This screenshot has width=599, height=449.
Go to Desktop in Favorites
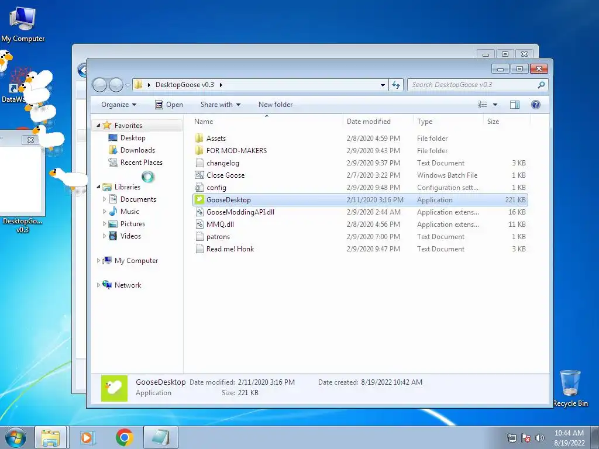click(x=133, y=138)
